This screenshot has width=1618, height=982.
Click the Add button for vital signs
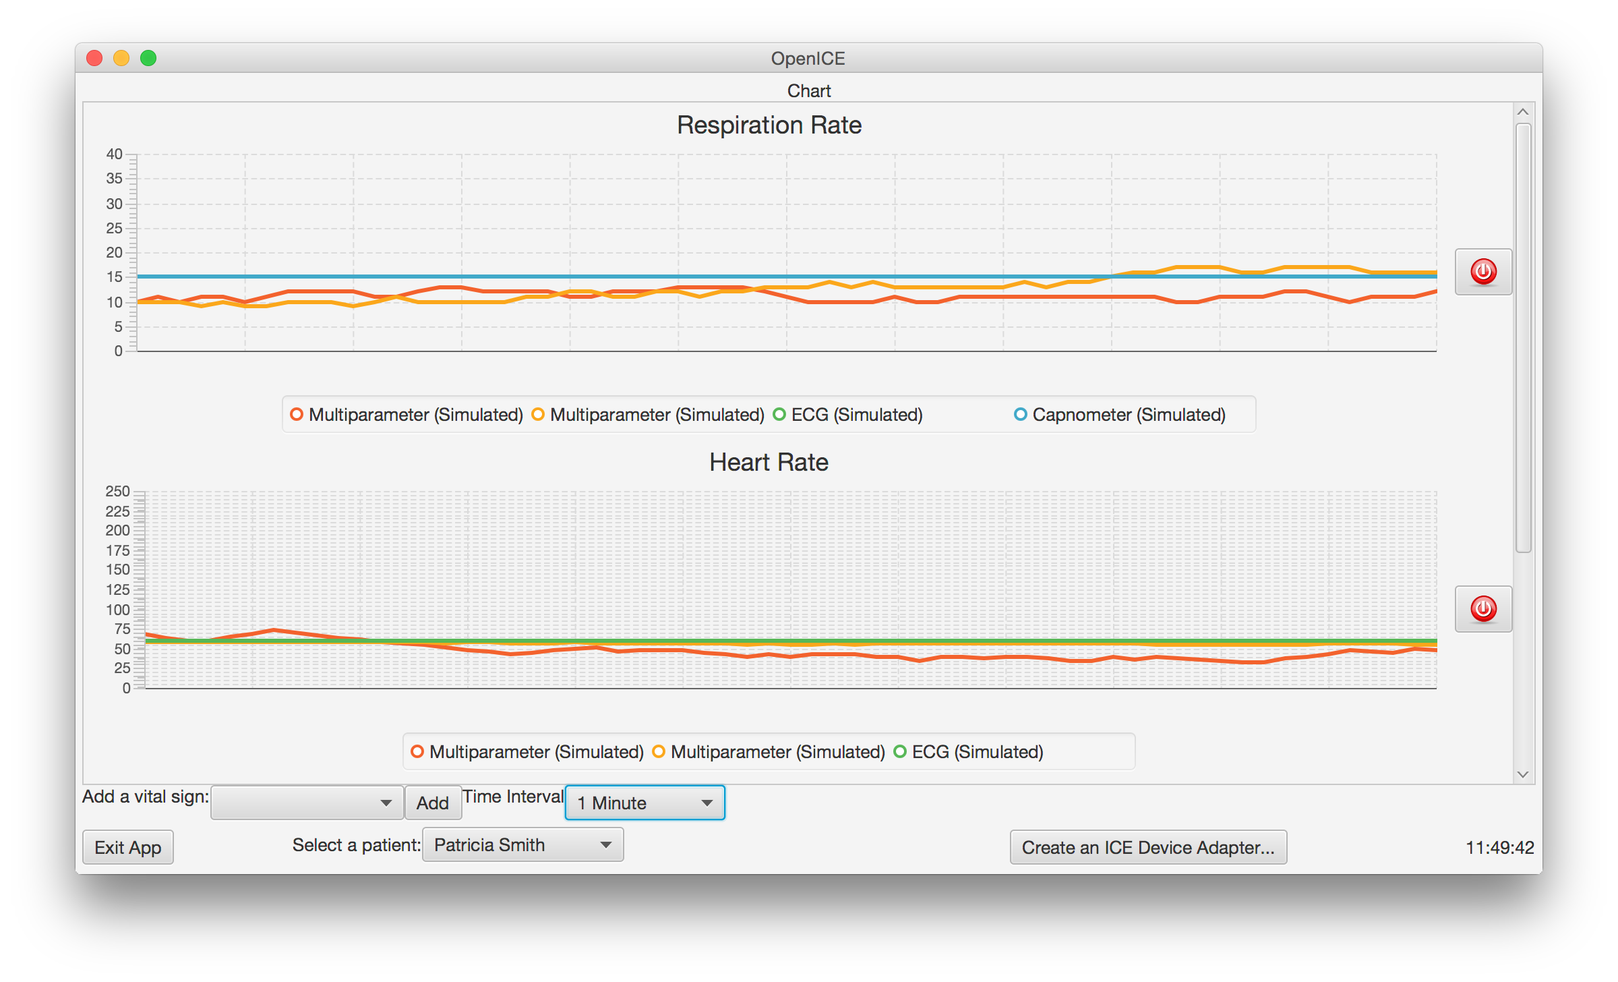tap(433, 803)
